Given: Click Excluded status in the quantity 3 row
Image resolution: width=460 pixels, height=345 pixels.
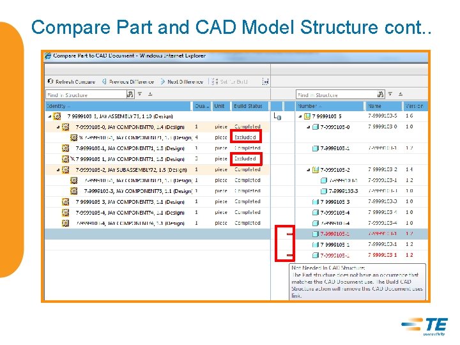Looking at the screenshot, I should click(x=245, y=158).
